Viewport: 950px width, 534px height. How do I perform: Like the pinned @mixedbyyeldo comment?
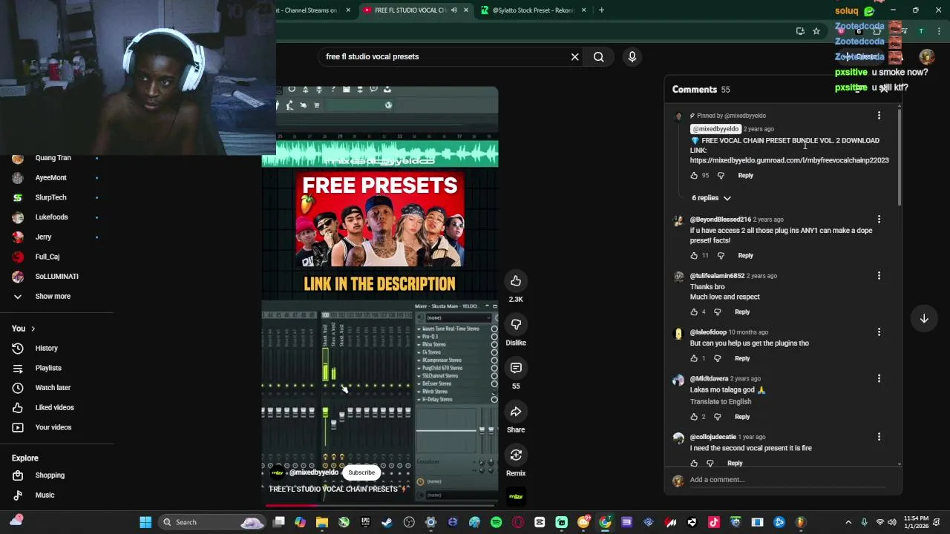tap(694, 176)
